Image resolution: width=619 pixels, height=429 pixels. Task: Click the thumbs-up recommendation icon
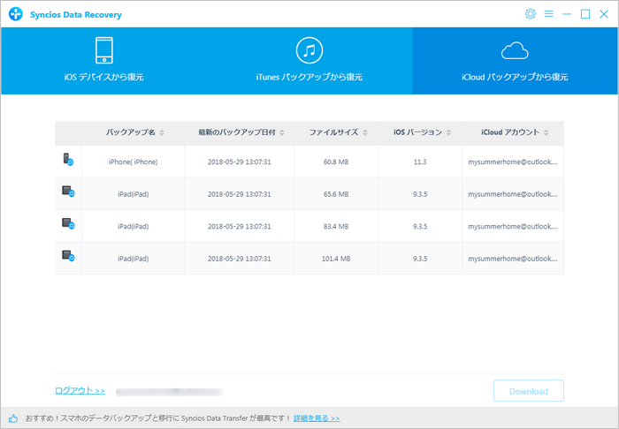point(13,418)
